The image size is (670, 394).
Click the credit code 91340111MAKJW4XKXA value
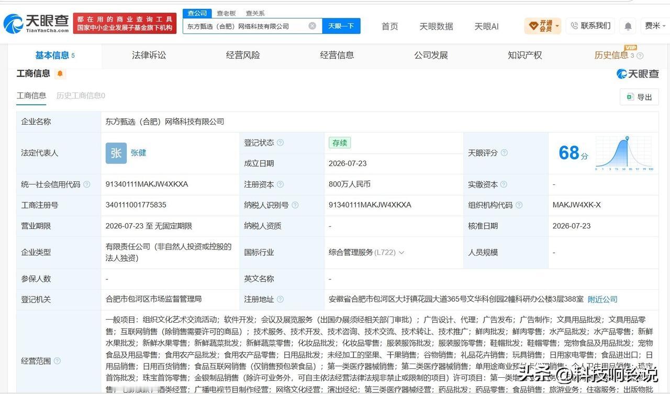point(147,184)
